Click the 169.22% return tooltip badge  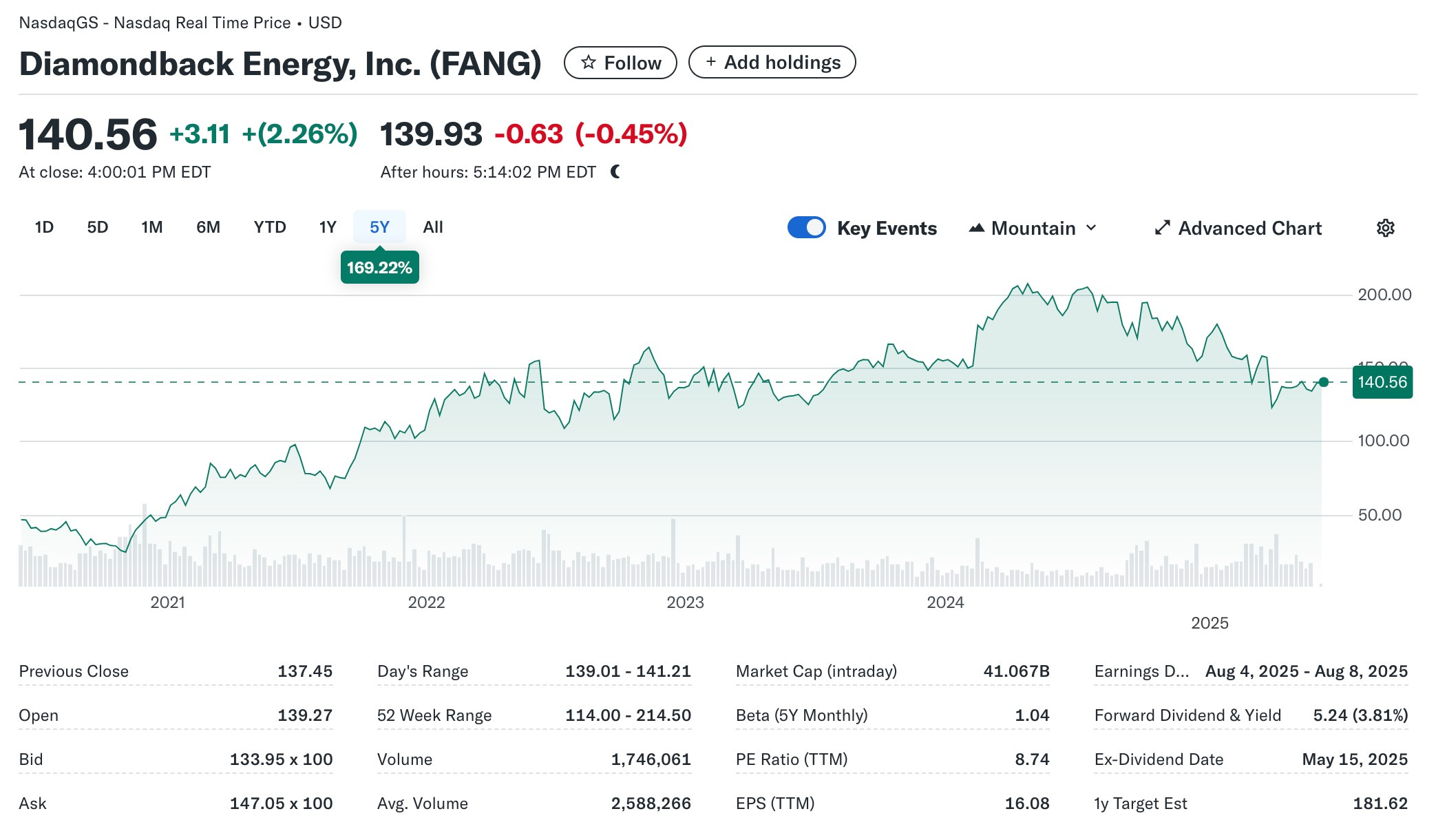379,267
